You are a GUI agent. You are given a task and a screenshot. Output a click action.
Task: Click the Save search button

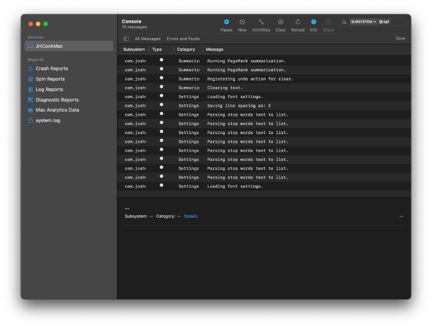pyautogui.click(x=401, y=39)
